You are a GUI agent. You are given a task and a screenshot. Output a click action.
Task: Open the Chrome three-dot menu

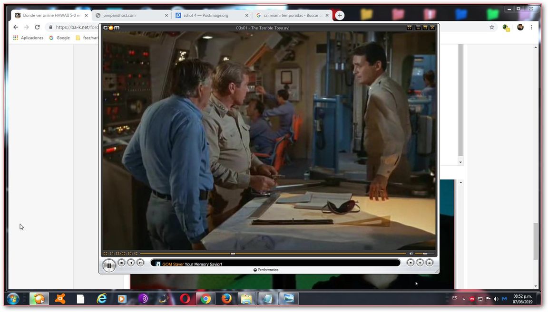[531, 27]
